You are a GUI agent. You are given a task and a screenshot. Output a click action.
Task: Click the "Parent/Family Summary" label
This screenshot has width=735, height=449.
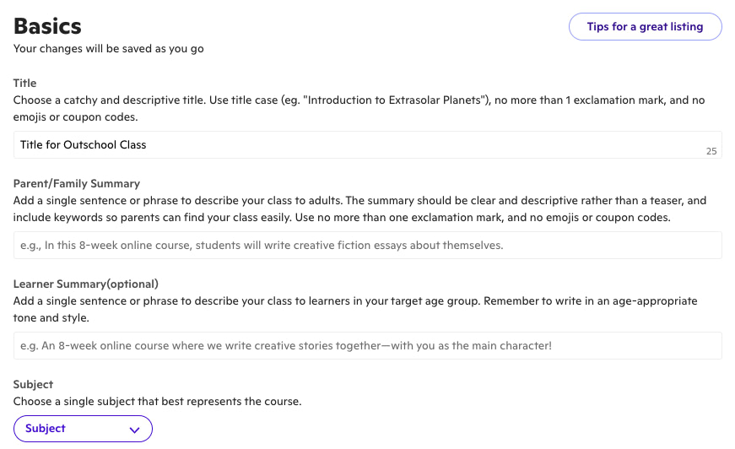77,183
